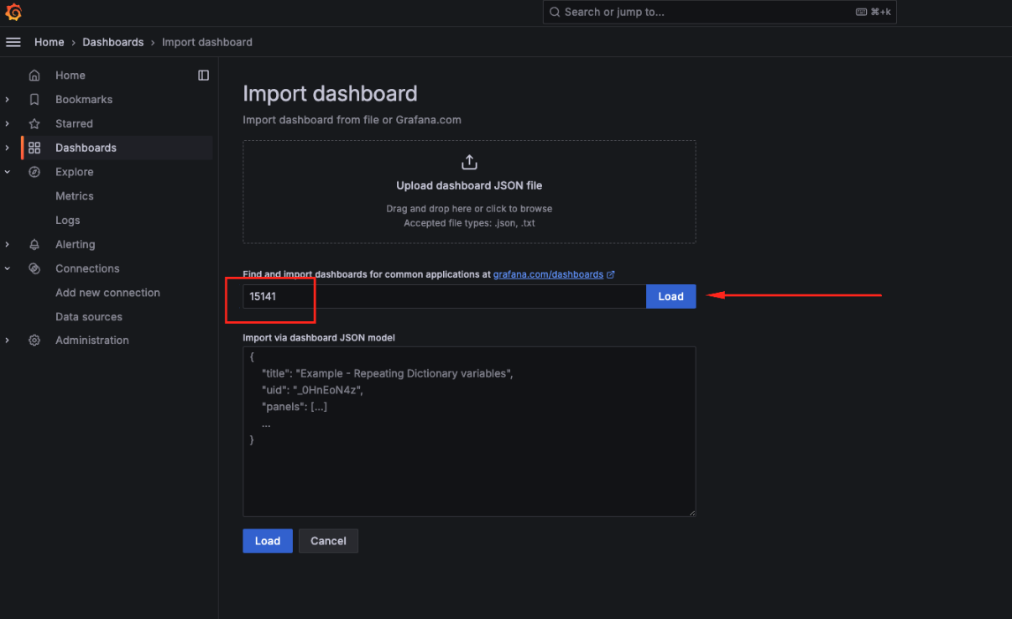Expand the Bookmarks section chevron
The image size is (1012, 619).
[x=8, y=99]
